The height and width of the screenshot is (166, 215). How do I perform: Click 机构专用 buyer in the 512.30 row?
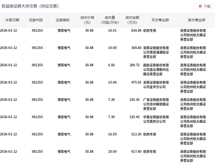[150, 134]
